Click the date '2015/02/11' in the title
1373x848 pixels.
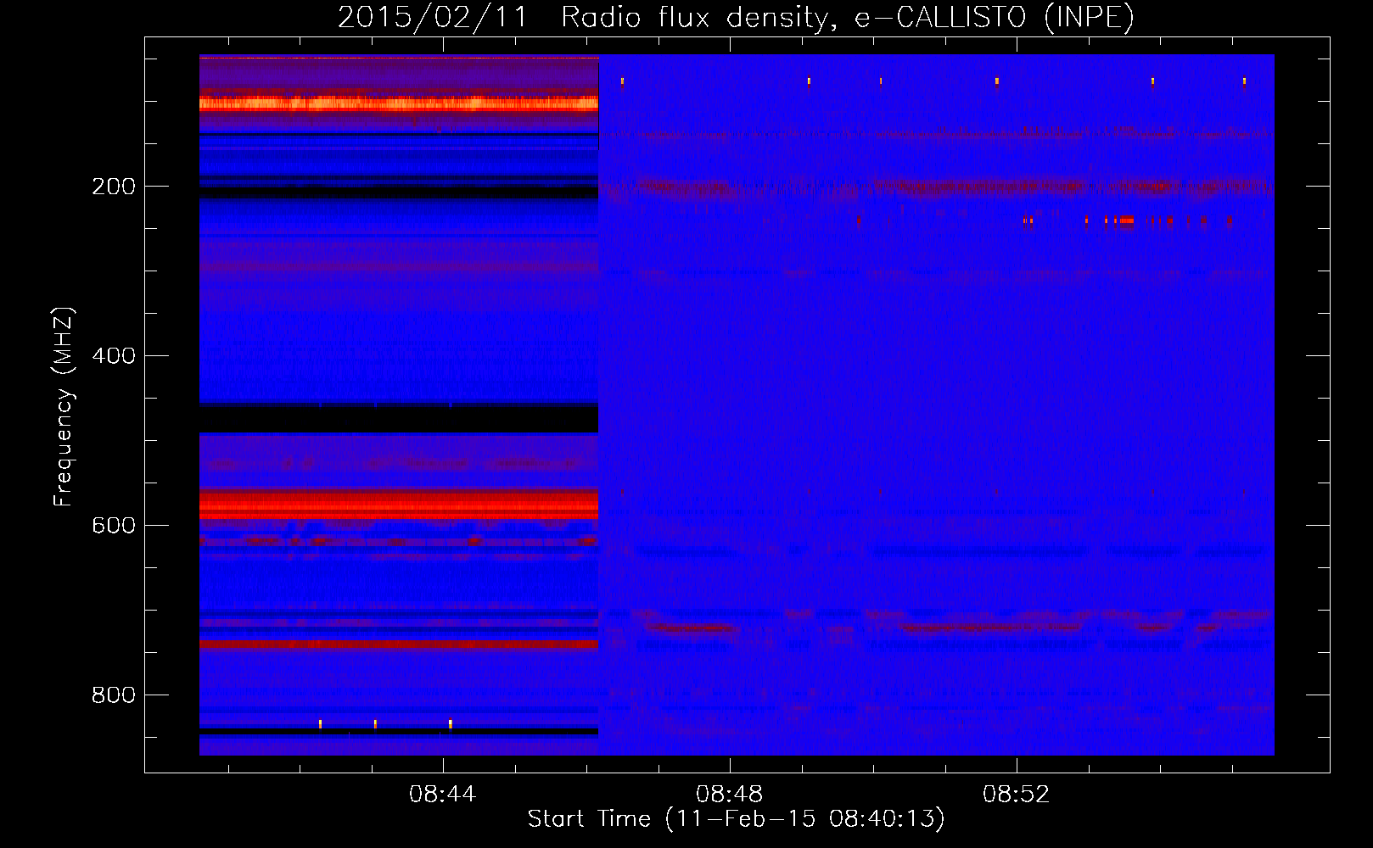[x=433, y=17]
